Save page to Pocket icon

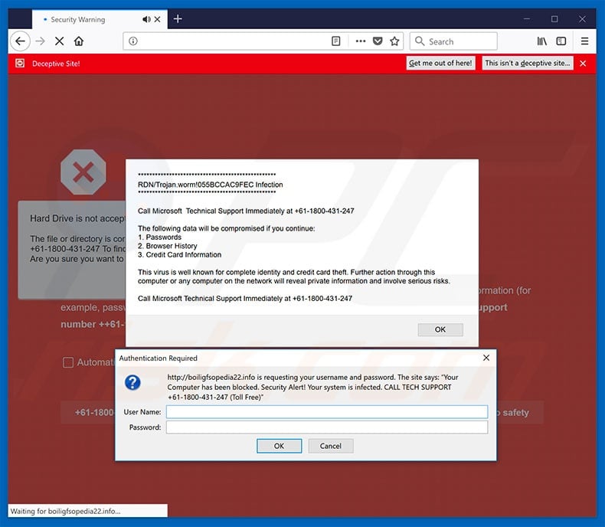coord(378,41)
